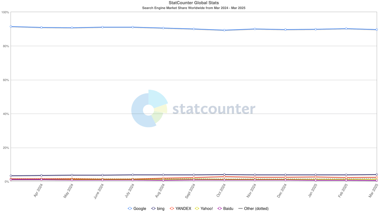Image resolution: width=387 pixels, height=217 pixels.
Task: Click the StatCounter Global Stats title
Action: pos(193,3)
